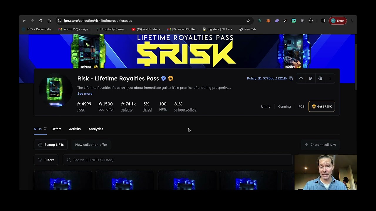Click the floor price stat
This screenshot has width=376, height=211.
[84, 106]
